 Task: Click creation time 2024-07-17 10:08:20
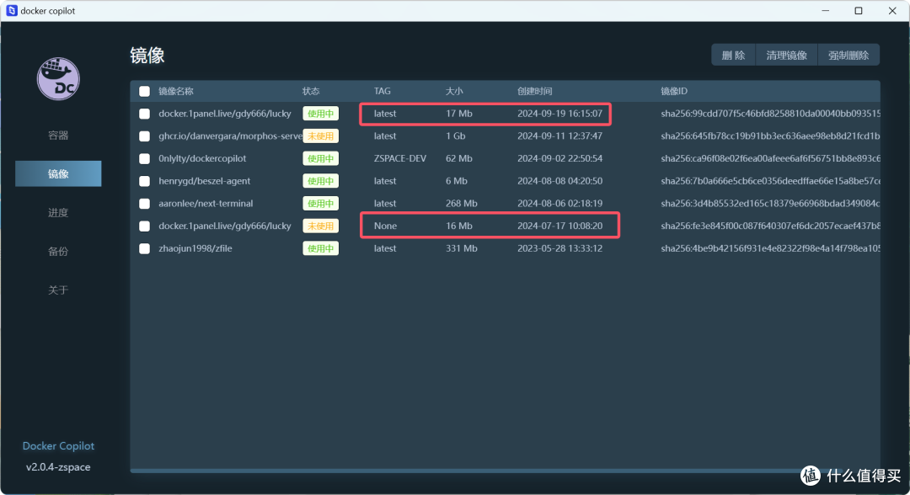(560, 226)
